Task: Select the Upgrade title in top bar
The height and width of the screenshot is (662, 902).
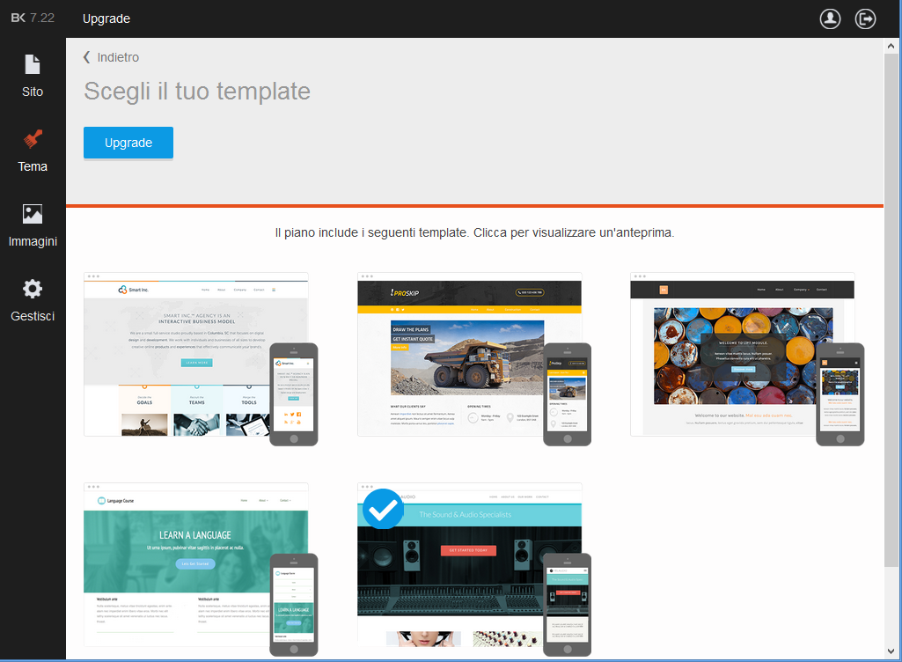Action: tap(106, 18)
